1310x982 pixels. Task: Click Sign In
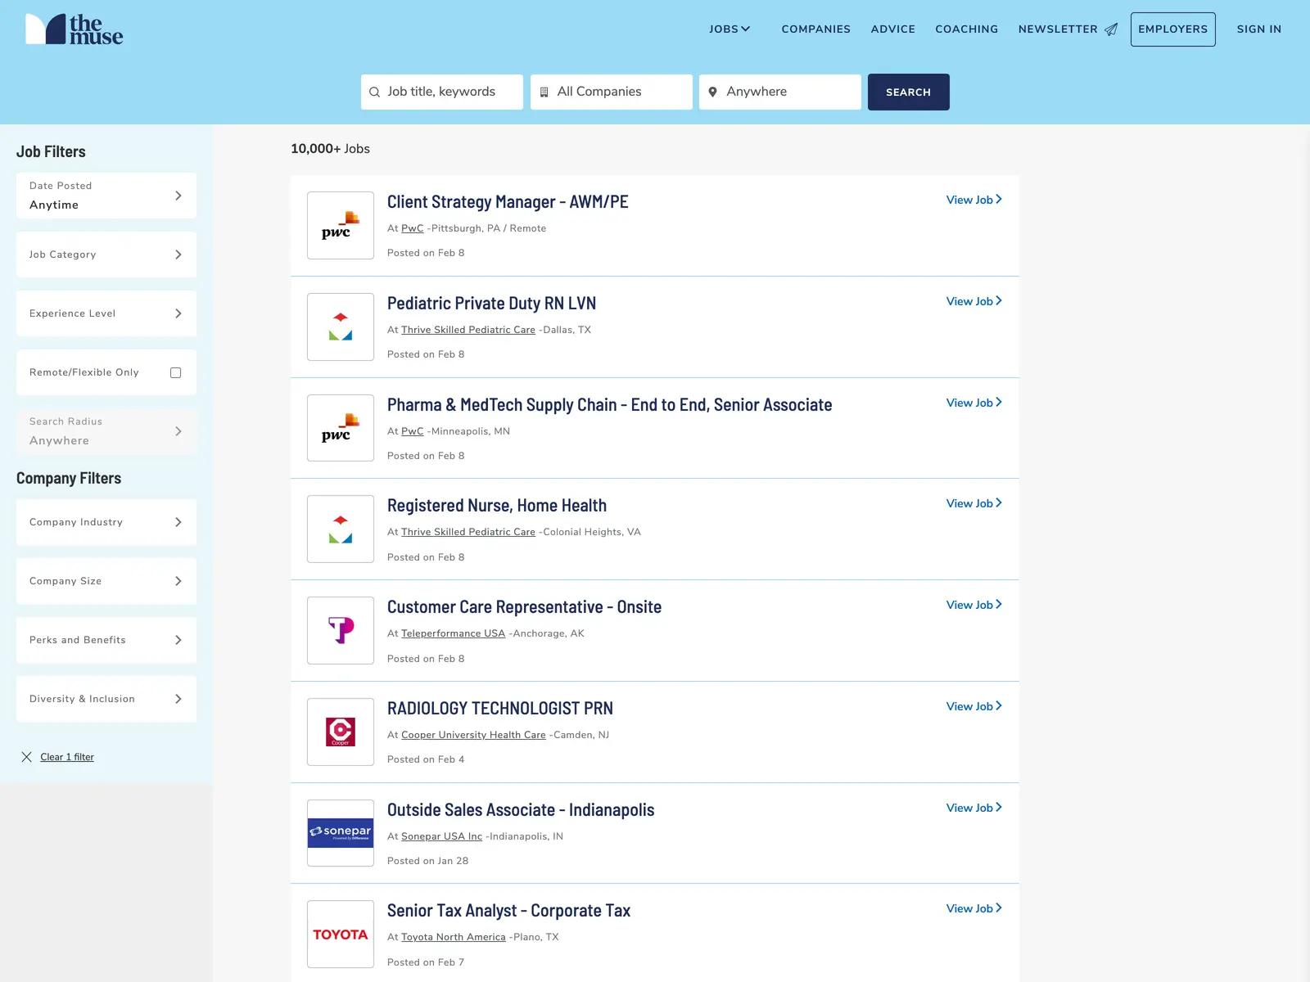(1258, 29)
